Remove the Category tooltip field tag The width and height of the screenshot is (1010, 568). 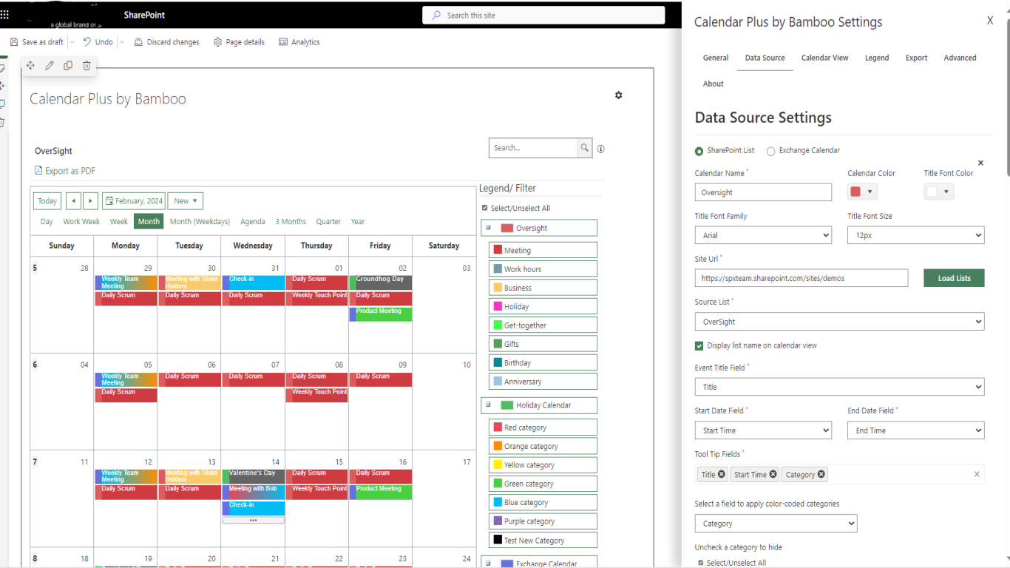(x=821, y=474)
